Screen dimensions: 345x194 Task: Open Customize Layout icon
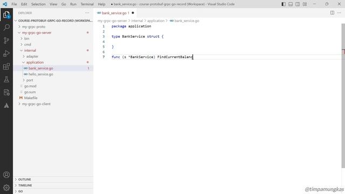(305, 4)
